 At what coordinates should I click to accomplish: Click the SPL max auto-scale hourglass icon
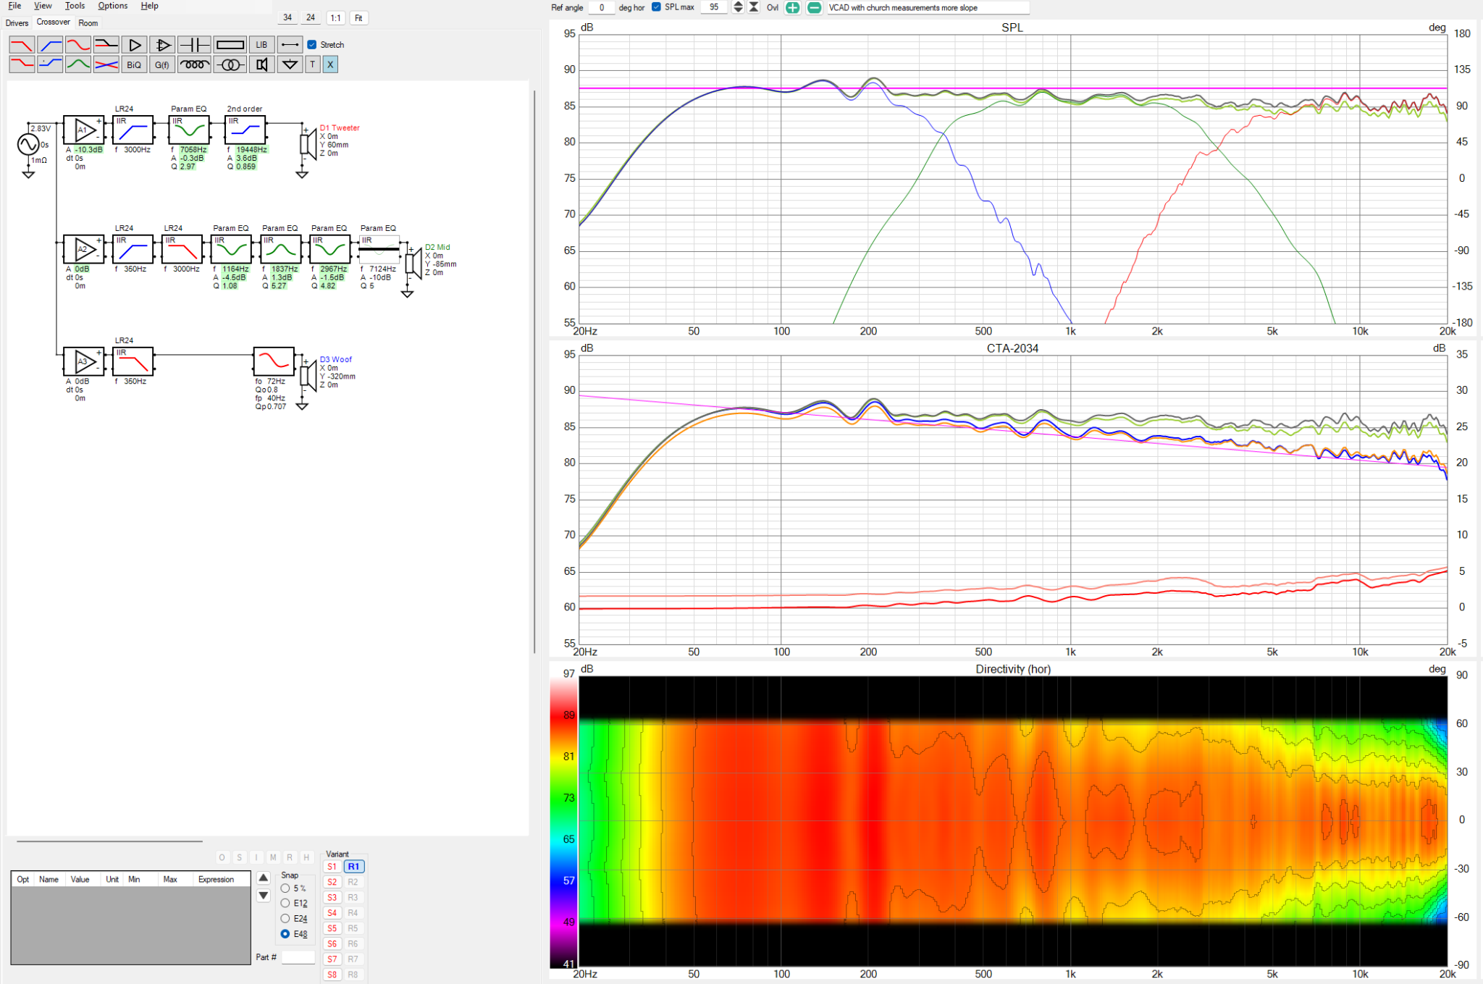point(754,7)
